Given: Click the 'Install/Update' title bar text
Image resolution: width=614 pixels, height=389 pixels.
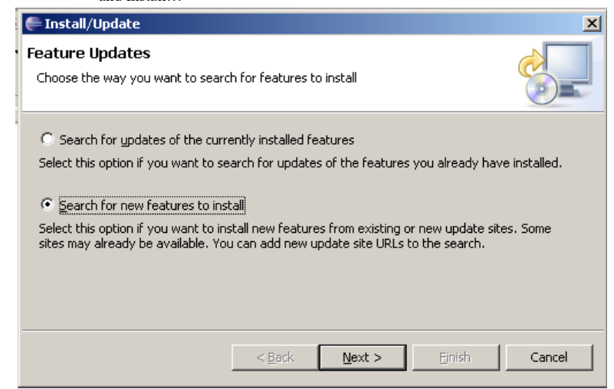Looking at the screenshot, I should 93,24.
